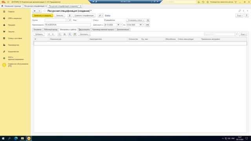The width and height of the screenshot is (251, 141).
Task: Open table Ещё menu next to search
Action: click(x=243, y=34)
